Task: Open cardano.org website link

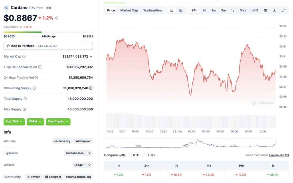Action: pyautogui.click(x=62, y=141)
